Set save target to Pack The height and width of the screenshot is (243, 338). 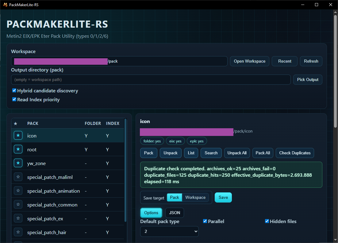(x=175, y=198)
